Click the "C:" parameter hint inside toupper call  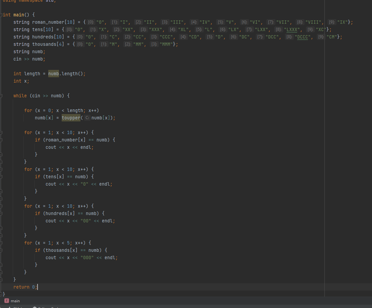click(x=86, y=118)
